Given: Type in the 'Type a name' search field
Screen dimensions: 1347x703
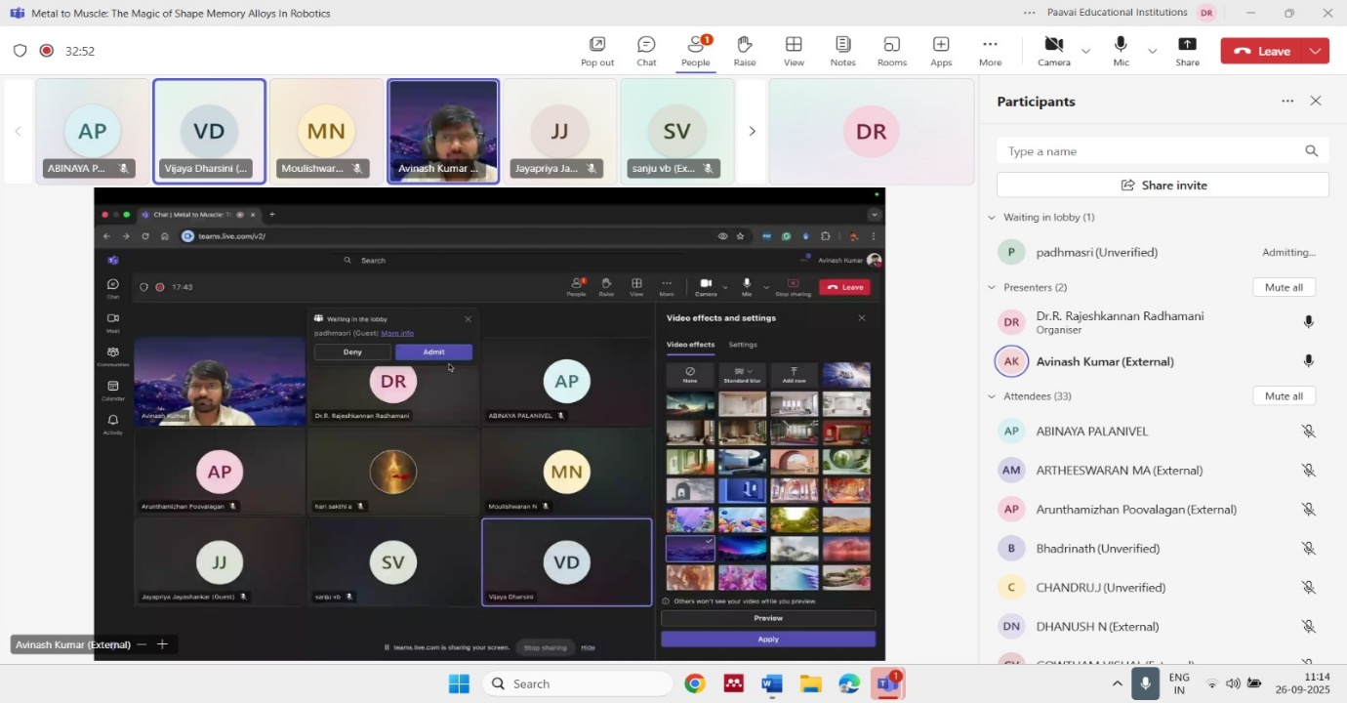Looking at the screenshot, I should pos(1152,151).
